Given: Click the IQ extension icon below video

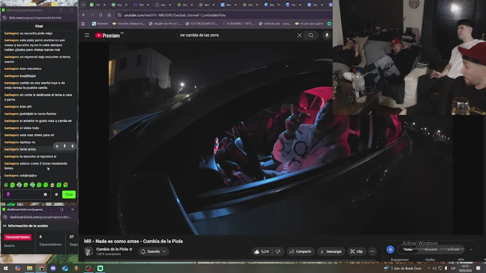Looking at the screenshot, I should coord(390,249).
